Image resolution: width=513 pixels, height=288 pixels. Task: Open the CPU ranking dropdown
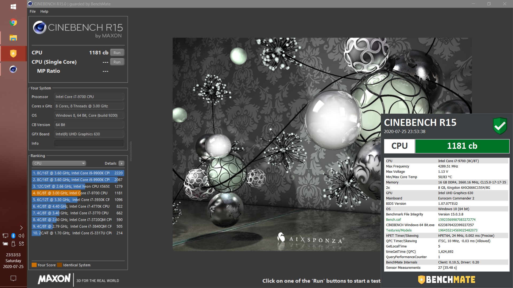coord(59,163)
